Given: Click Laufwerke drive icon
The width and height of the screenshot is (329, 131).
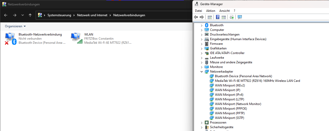Looking at the screenshot, I should tap(207, 58).
